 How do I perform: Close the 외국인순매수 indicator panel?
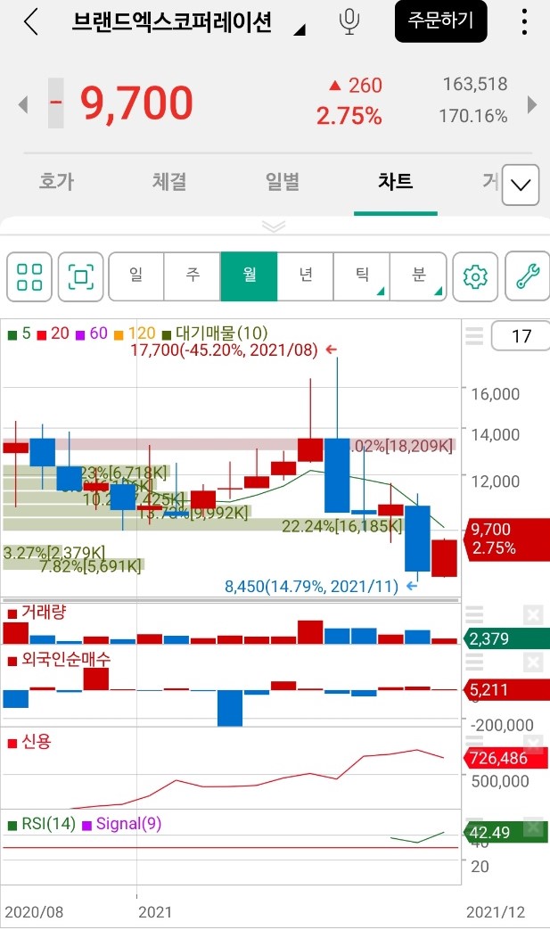pos(533,662)
